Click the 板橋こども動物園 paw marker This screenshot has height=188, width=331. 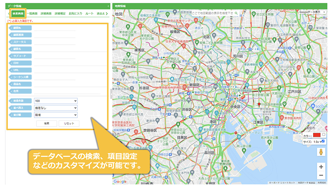197,42
